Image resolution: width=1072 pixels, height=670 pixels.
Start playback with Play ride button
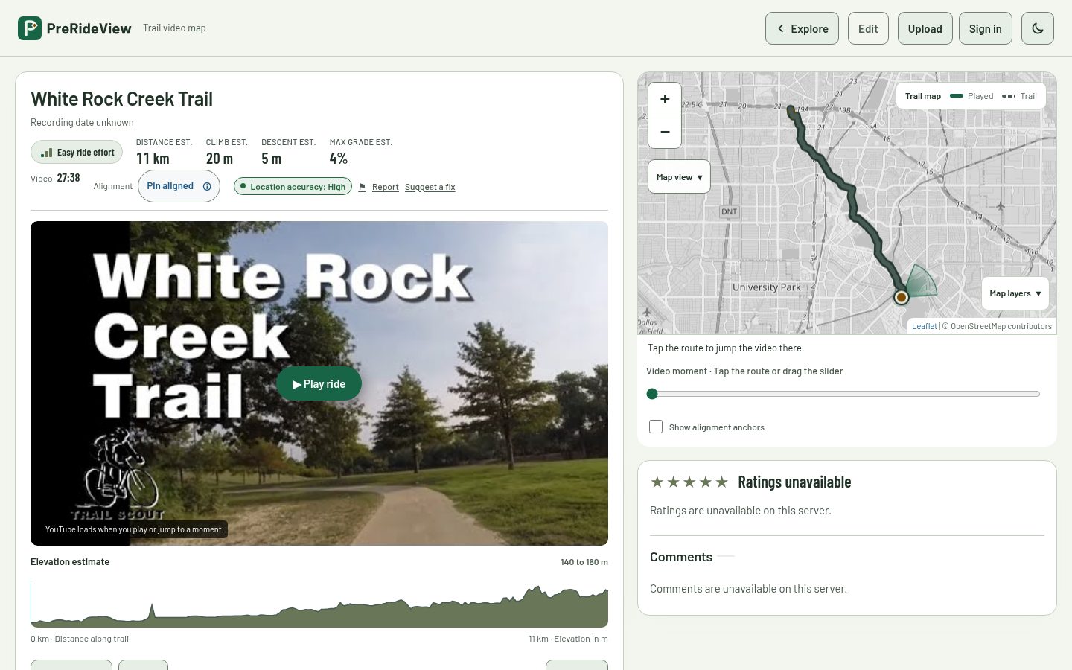[x=319, y=384]
